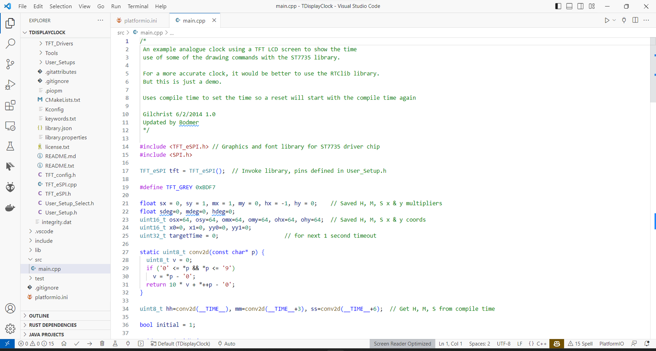This screenshot has width=656, height=351.
Task: Change indentation via Spaces: 2 status item
Action: point(479,343)
